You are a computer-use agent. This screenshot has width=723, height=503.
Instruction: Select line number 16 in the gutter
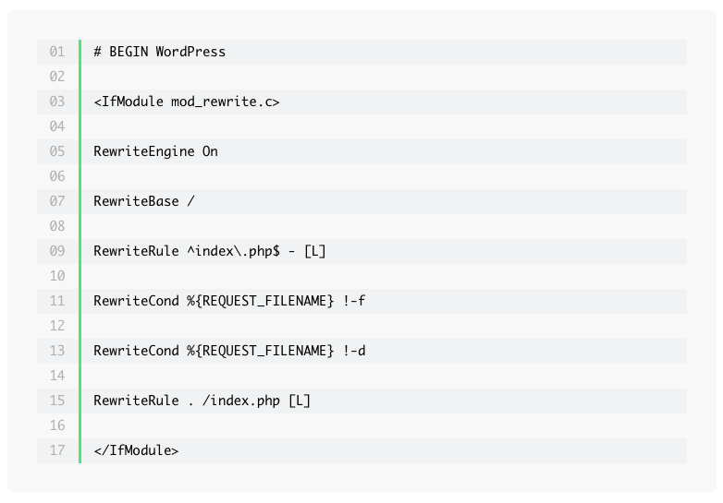point(57,425)
